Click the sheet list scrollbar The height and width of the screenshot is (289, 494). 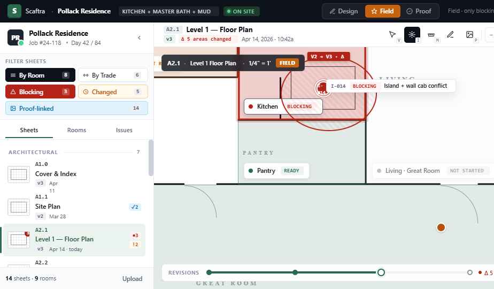tap(151, 158)
